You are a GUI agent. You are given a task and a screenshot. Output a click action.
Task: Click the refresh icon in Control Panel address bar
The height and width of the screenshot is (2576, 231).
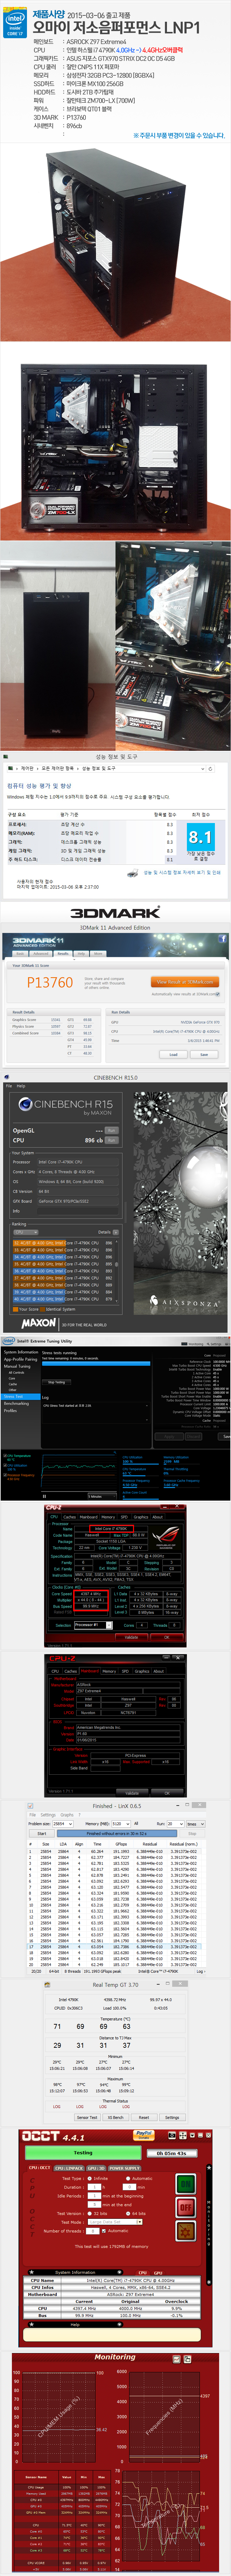(x=210, y=769)
